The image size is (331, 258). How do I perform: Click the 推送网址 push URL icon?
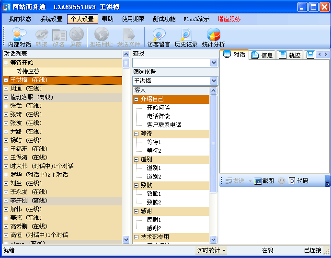click(101, 37)
